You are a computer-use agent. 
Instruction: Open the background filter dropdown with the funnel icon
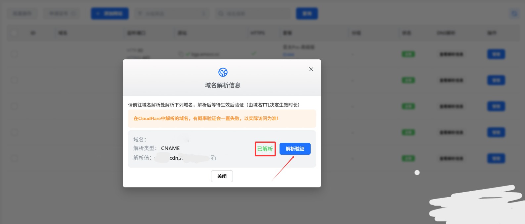click(x=171, y=14)
